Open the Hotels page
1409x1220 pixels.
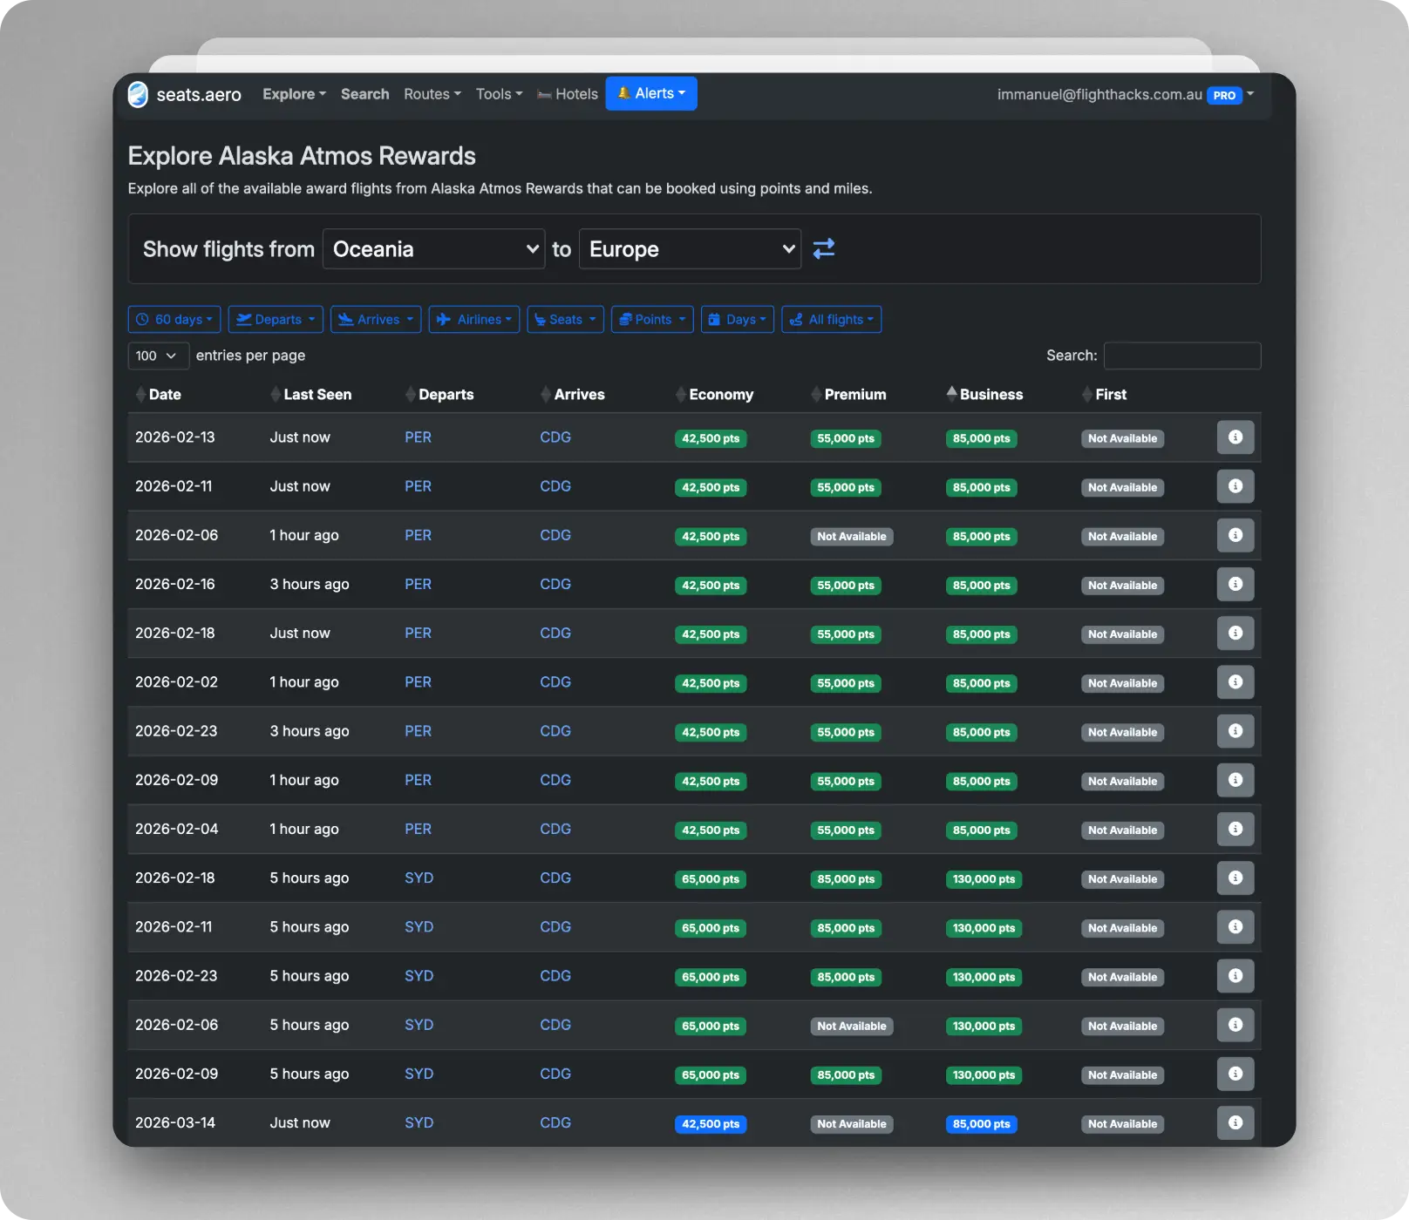[568, 94]
